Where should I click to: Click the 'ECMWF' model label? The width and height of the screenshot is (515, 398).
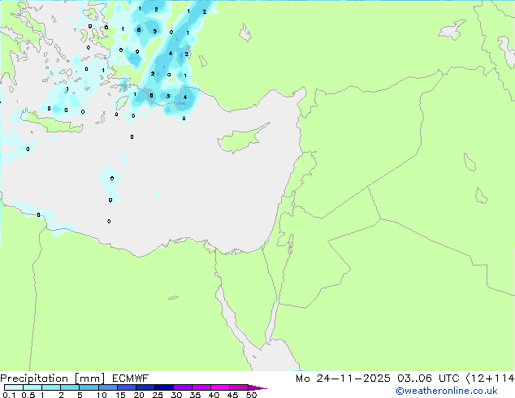pos(131,379)
